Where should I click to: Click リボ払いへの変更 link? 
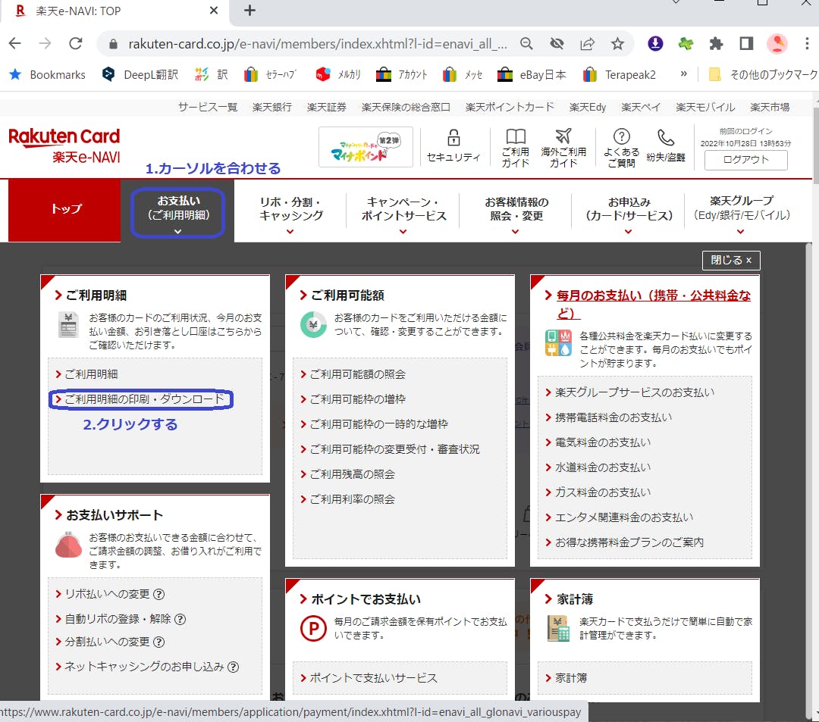pyautogui.click(x=107, y=594)
